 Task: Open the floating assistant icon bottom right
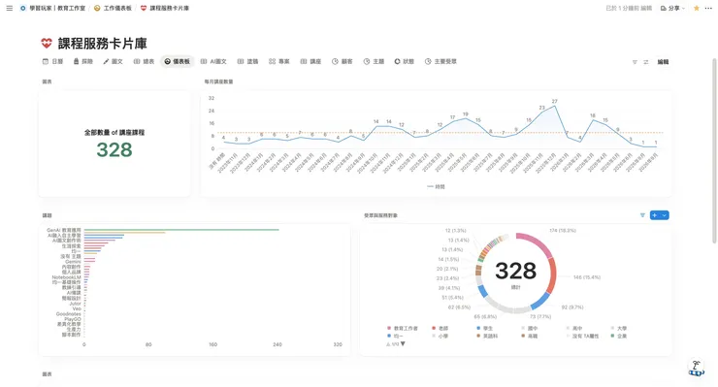click(x=697, y=369)
